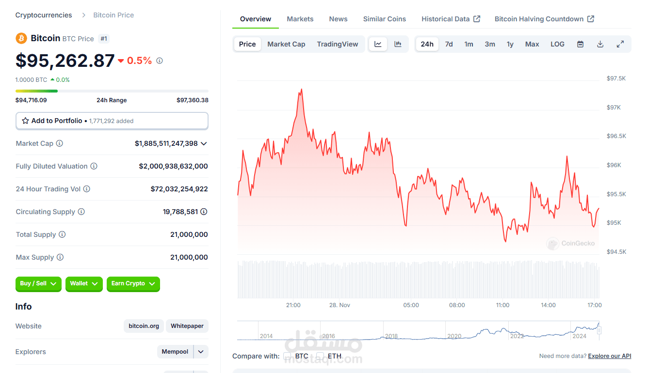Click the $94,716.09 range low value
The height and width of the screenshot is (373, 647).
point(31,100)
